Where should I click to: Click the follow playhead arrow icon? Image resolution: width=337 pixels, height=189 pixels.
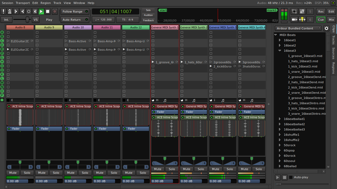(294, 19)
